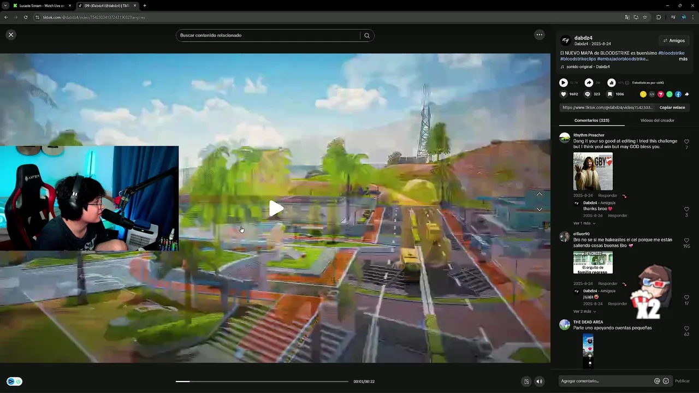Reply to elfluer90's comment
Screen dimensions: 699x393
[x=607, y=284]
